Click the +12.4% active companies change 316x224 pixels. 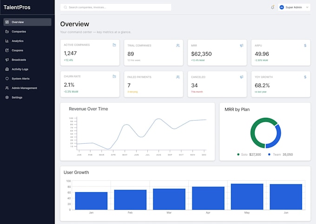pos(68,60)
